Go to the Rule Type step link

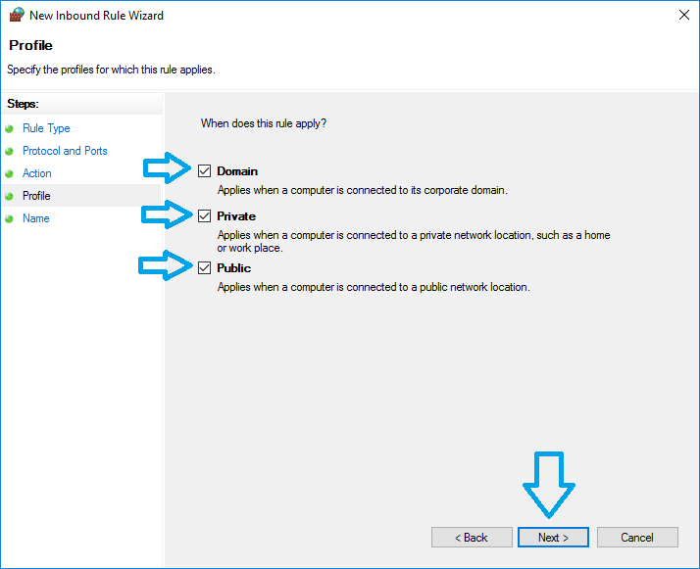pos(46,128)
